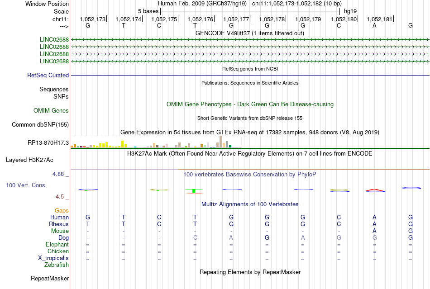Click position marker 1,052,176 on the ruler
Screen dimensions: 430x289
point(200,19)
